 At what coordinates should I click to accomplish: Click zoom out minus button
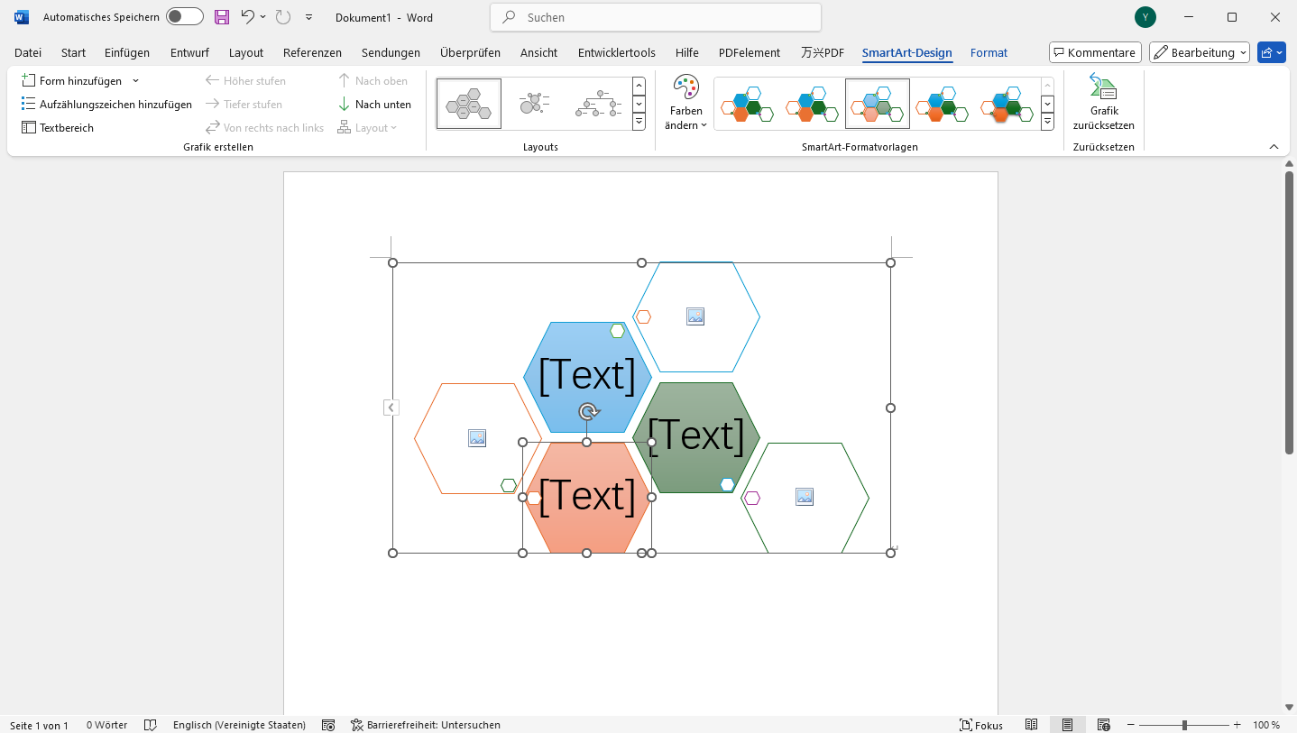(1131, 725)
